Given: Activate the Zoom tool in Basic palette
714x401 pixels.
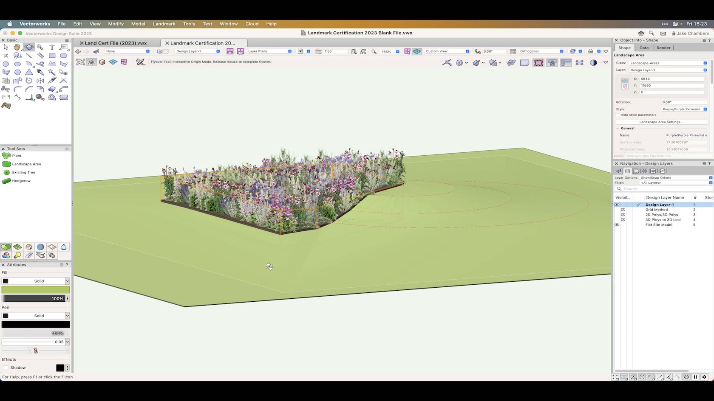Looking at the screenshot, I should coord(40,47).
